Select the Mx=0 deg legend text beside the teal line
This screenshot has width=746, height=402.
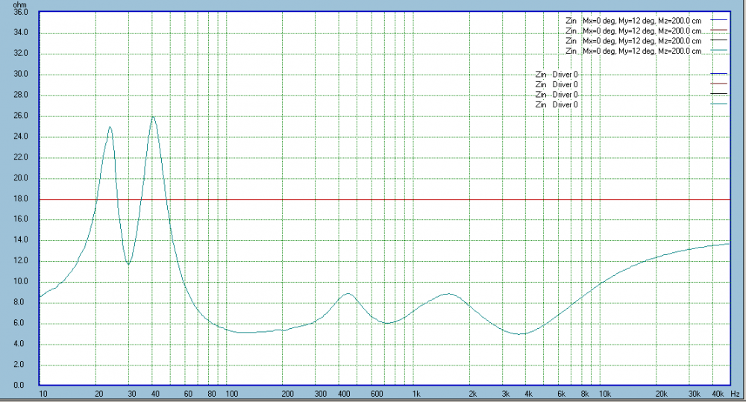click(x=633, y=51)
